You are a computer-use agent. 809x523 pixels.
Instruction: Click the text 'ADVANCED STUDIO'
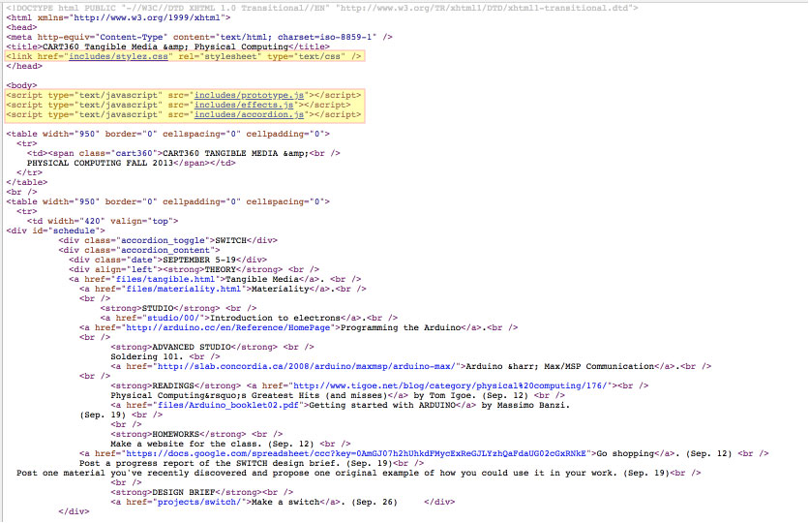pyautogui.click(x=191, y=347)
